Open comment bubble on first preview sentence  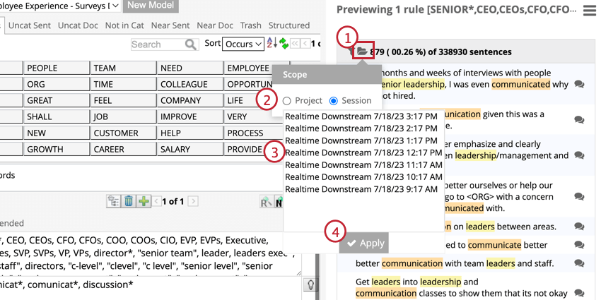[579, 85]
